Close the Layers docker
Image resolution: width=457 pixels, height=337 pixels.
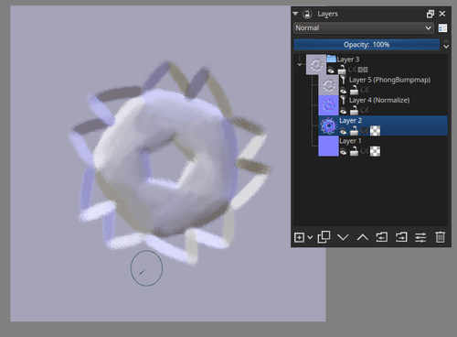pos(442,14)
